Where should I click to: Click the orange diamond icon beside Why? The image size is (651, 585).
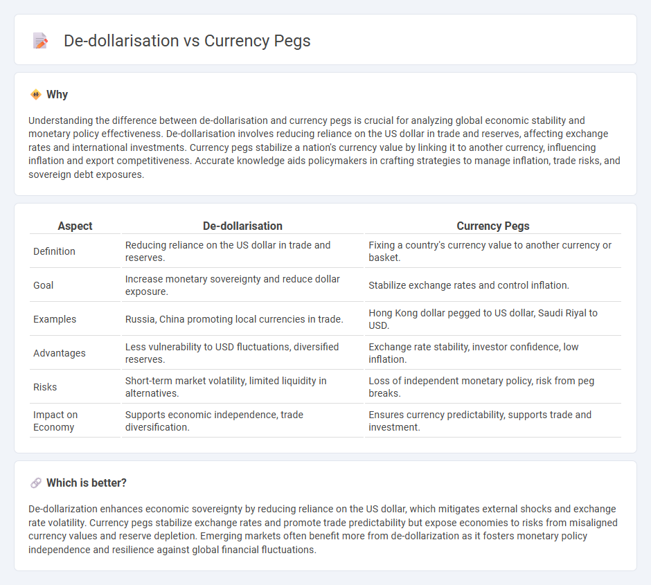36,95
